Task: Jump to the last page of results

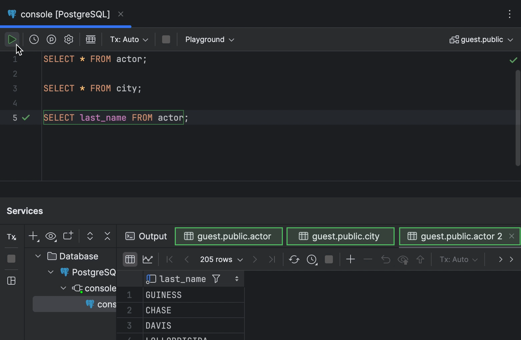Action: pos(272,259)
